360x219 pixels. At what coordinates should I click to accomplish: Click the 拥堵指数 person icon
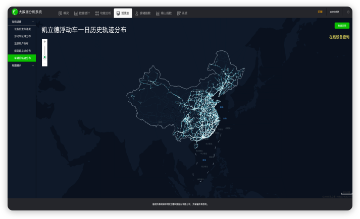[x=137, y=13]
